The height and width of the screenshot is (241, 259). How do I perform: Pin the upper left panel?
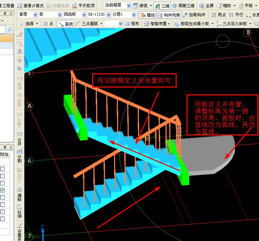5,14
